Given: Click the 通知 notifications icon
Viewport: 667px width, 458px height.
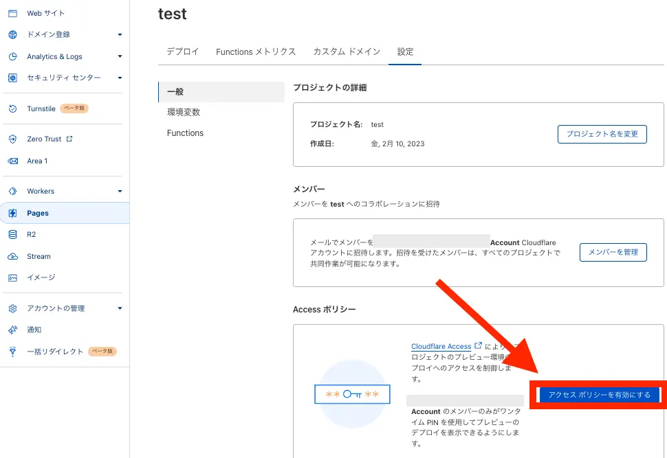Looking at the screenshot, I should coord(12,330).
